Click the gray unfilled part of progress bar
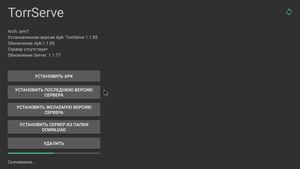300x169 pixels. click(77, 153)
